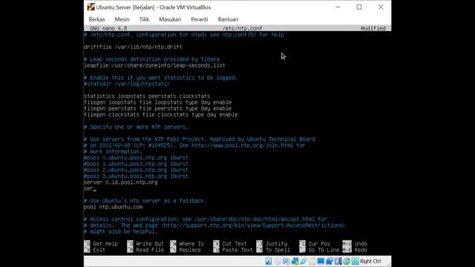Click 'pool ntp.ubuntu.com' line
The image size is (475, 267).
tap(114, 207)
